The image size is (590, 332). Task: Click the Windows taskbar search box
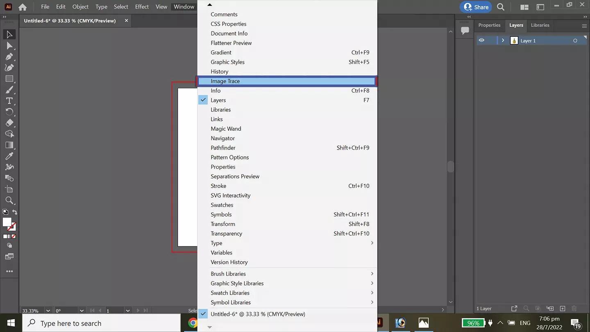[x=102, y=323]
